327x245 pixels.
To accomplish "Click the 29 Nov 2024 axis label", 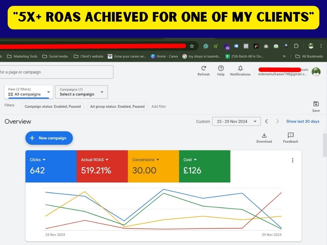I will (x=271, y=235).
